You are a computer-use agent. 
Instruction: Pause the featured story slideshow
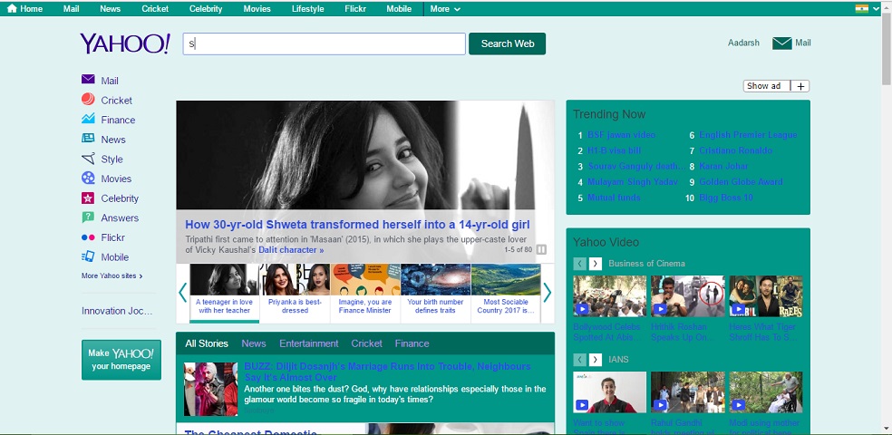[541, 249]
